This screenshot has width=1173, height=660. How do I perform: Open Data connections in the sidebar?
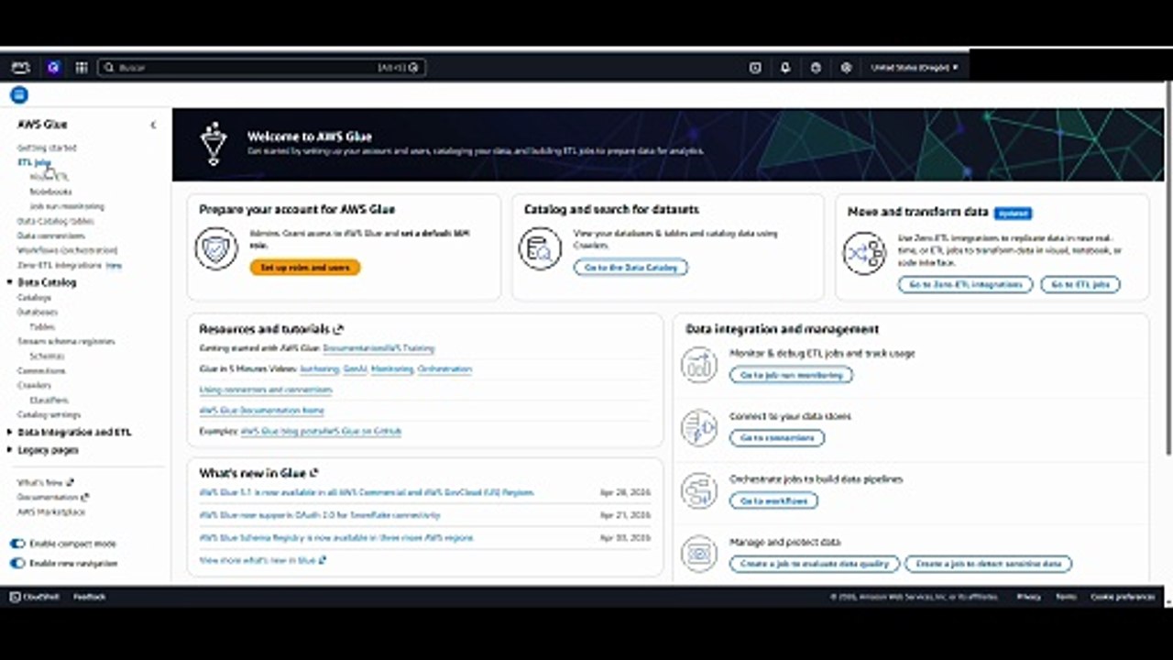pos(51,236)
